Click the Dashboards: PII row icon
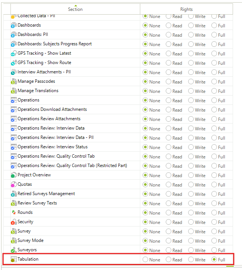Screen dimensions: 242x270 tap(13, 34)
